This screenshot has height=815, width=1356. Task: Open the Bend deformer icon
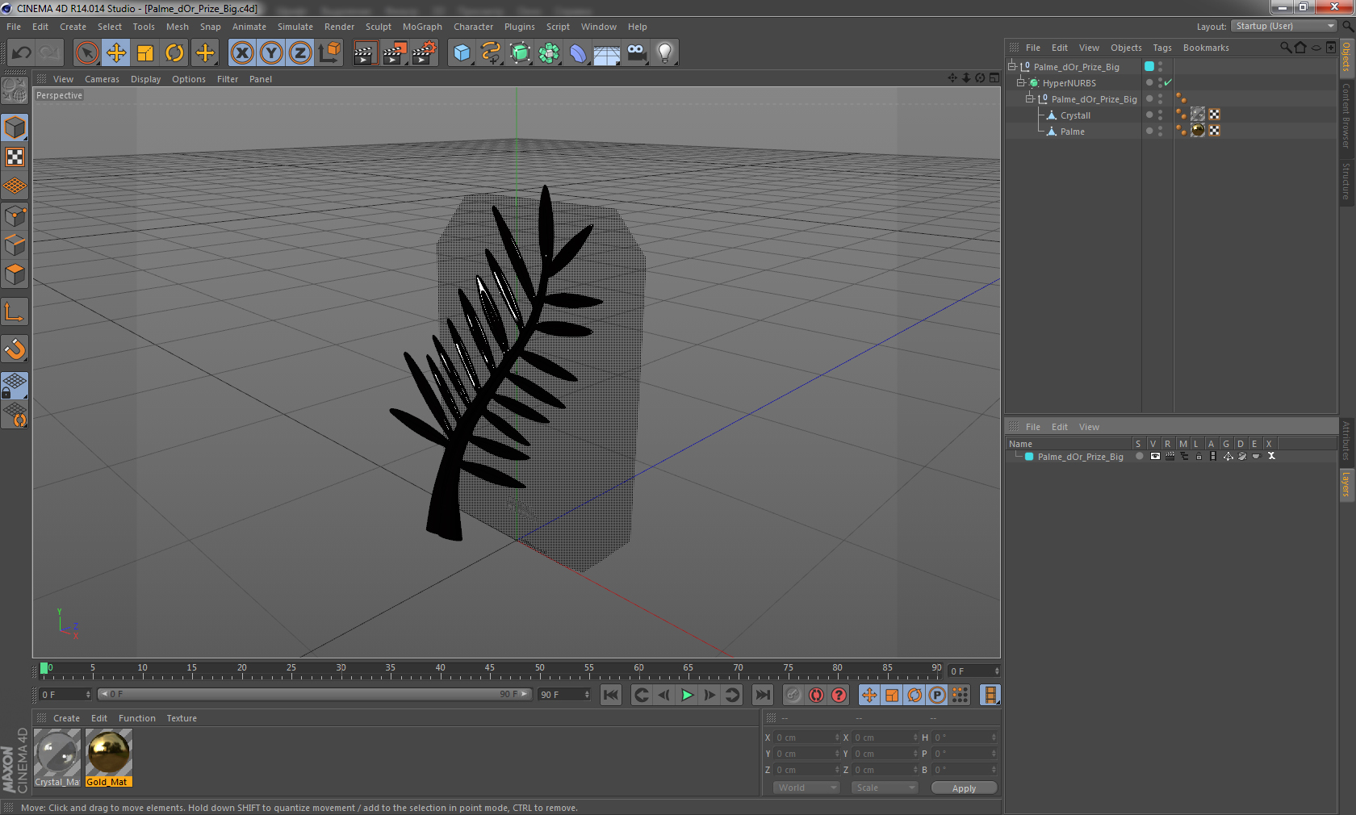click(578, 53)
